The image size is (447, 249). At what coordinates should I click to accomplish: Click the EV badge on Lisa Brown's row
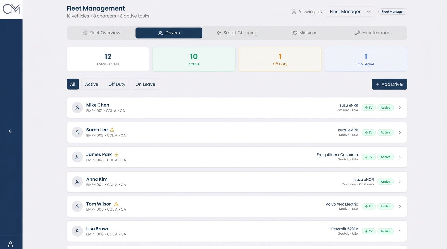[x=369, y=231]
